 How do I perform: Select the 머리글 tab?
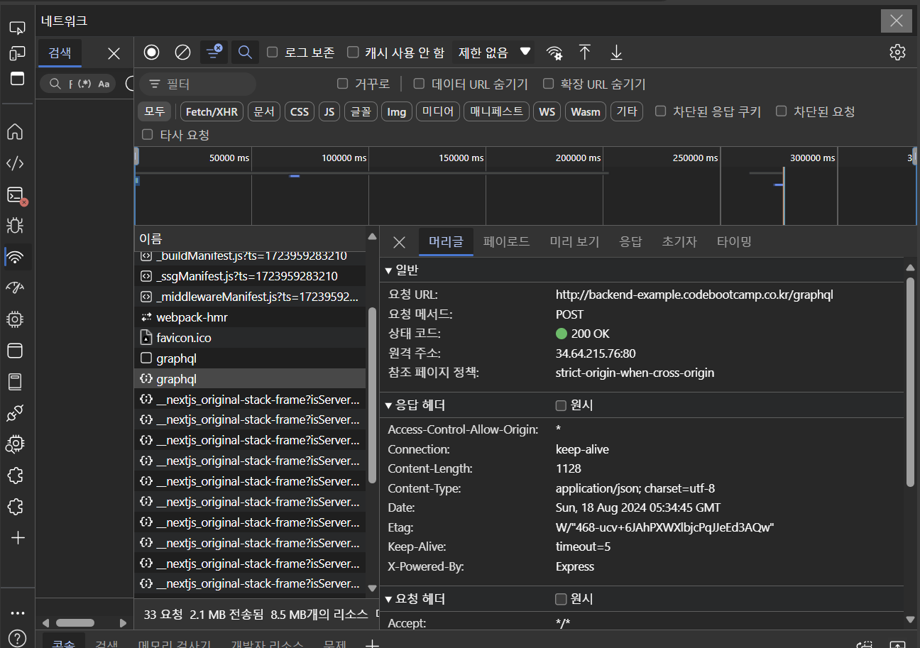[x=446, y=242]
